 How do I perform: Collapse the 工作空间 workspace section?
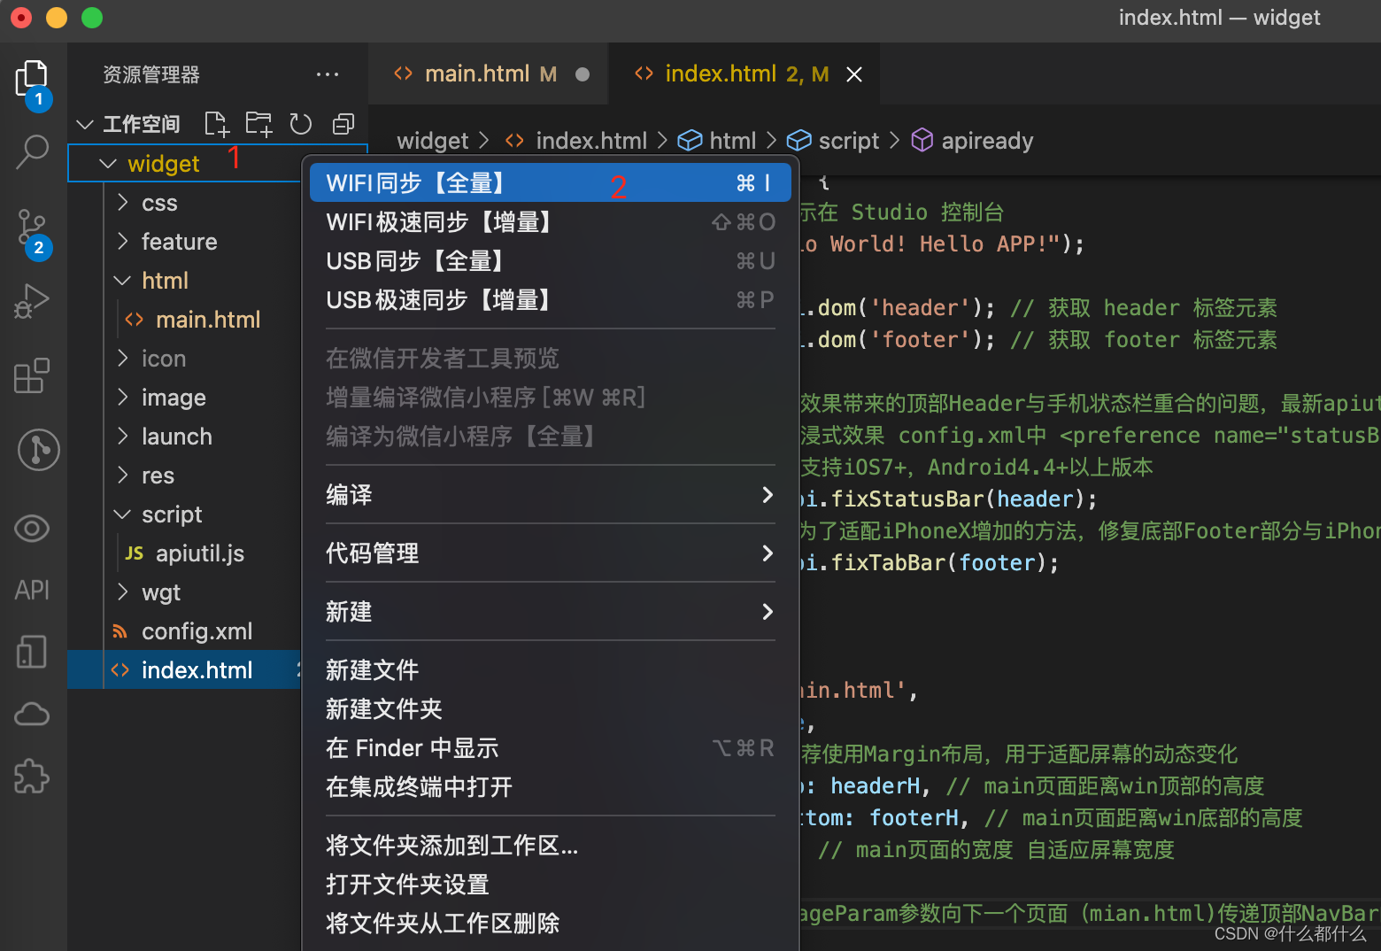click(85, 124)
